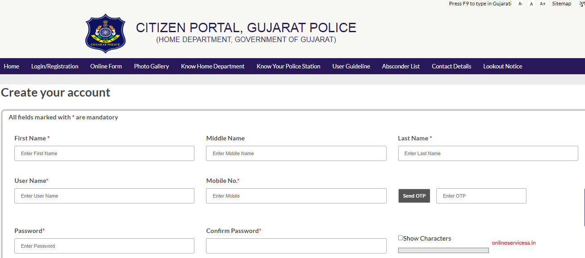Click the password strength indicator bar
This screenshot has height=258, width=585.
tap(443, 250)
